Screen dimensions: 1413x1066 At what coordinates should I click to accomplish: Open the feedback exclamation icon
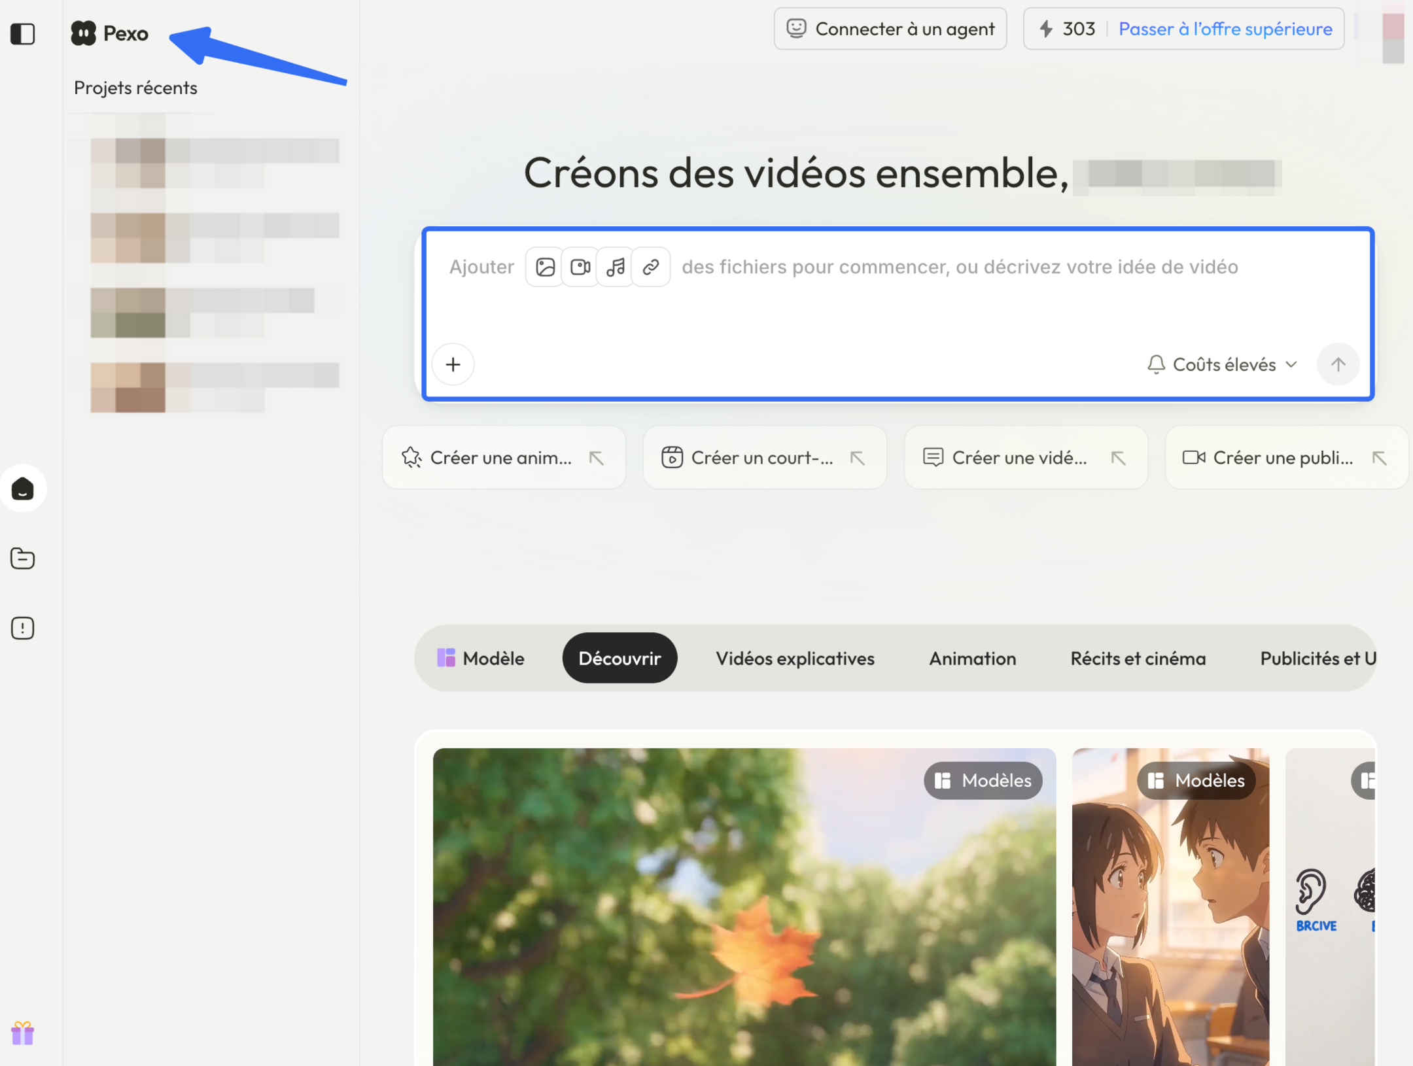(23, 628)
